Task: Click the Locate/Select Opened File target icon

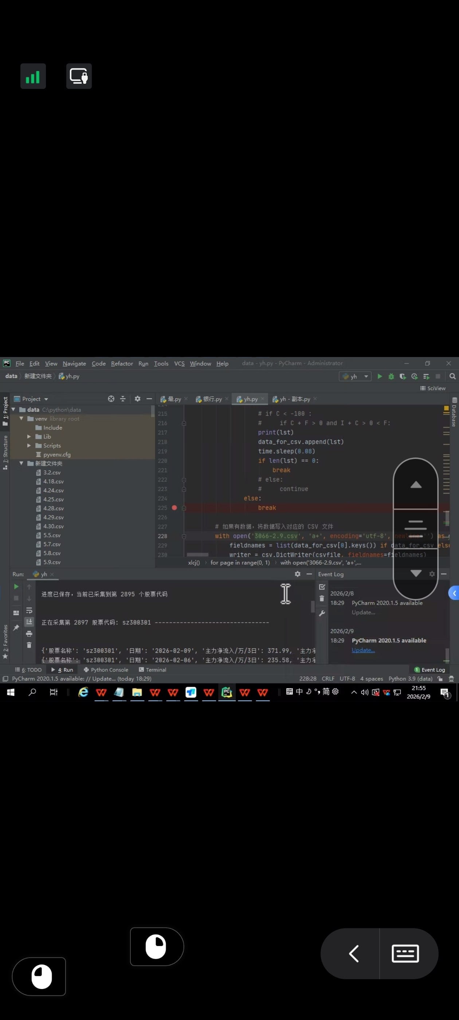Action: [x=111, y=399]
